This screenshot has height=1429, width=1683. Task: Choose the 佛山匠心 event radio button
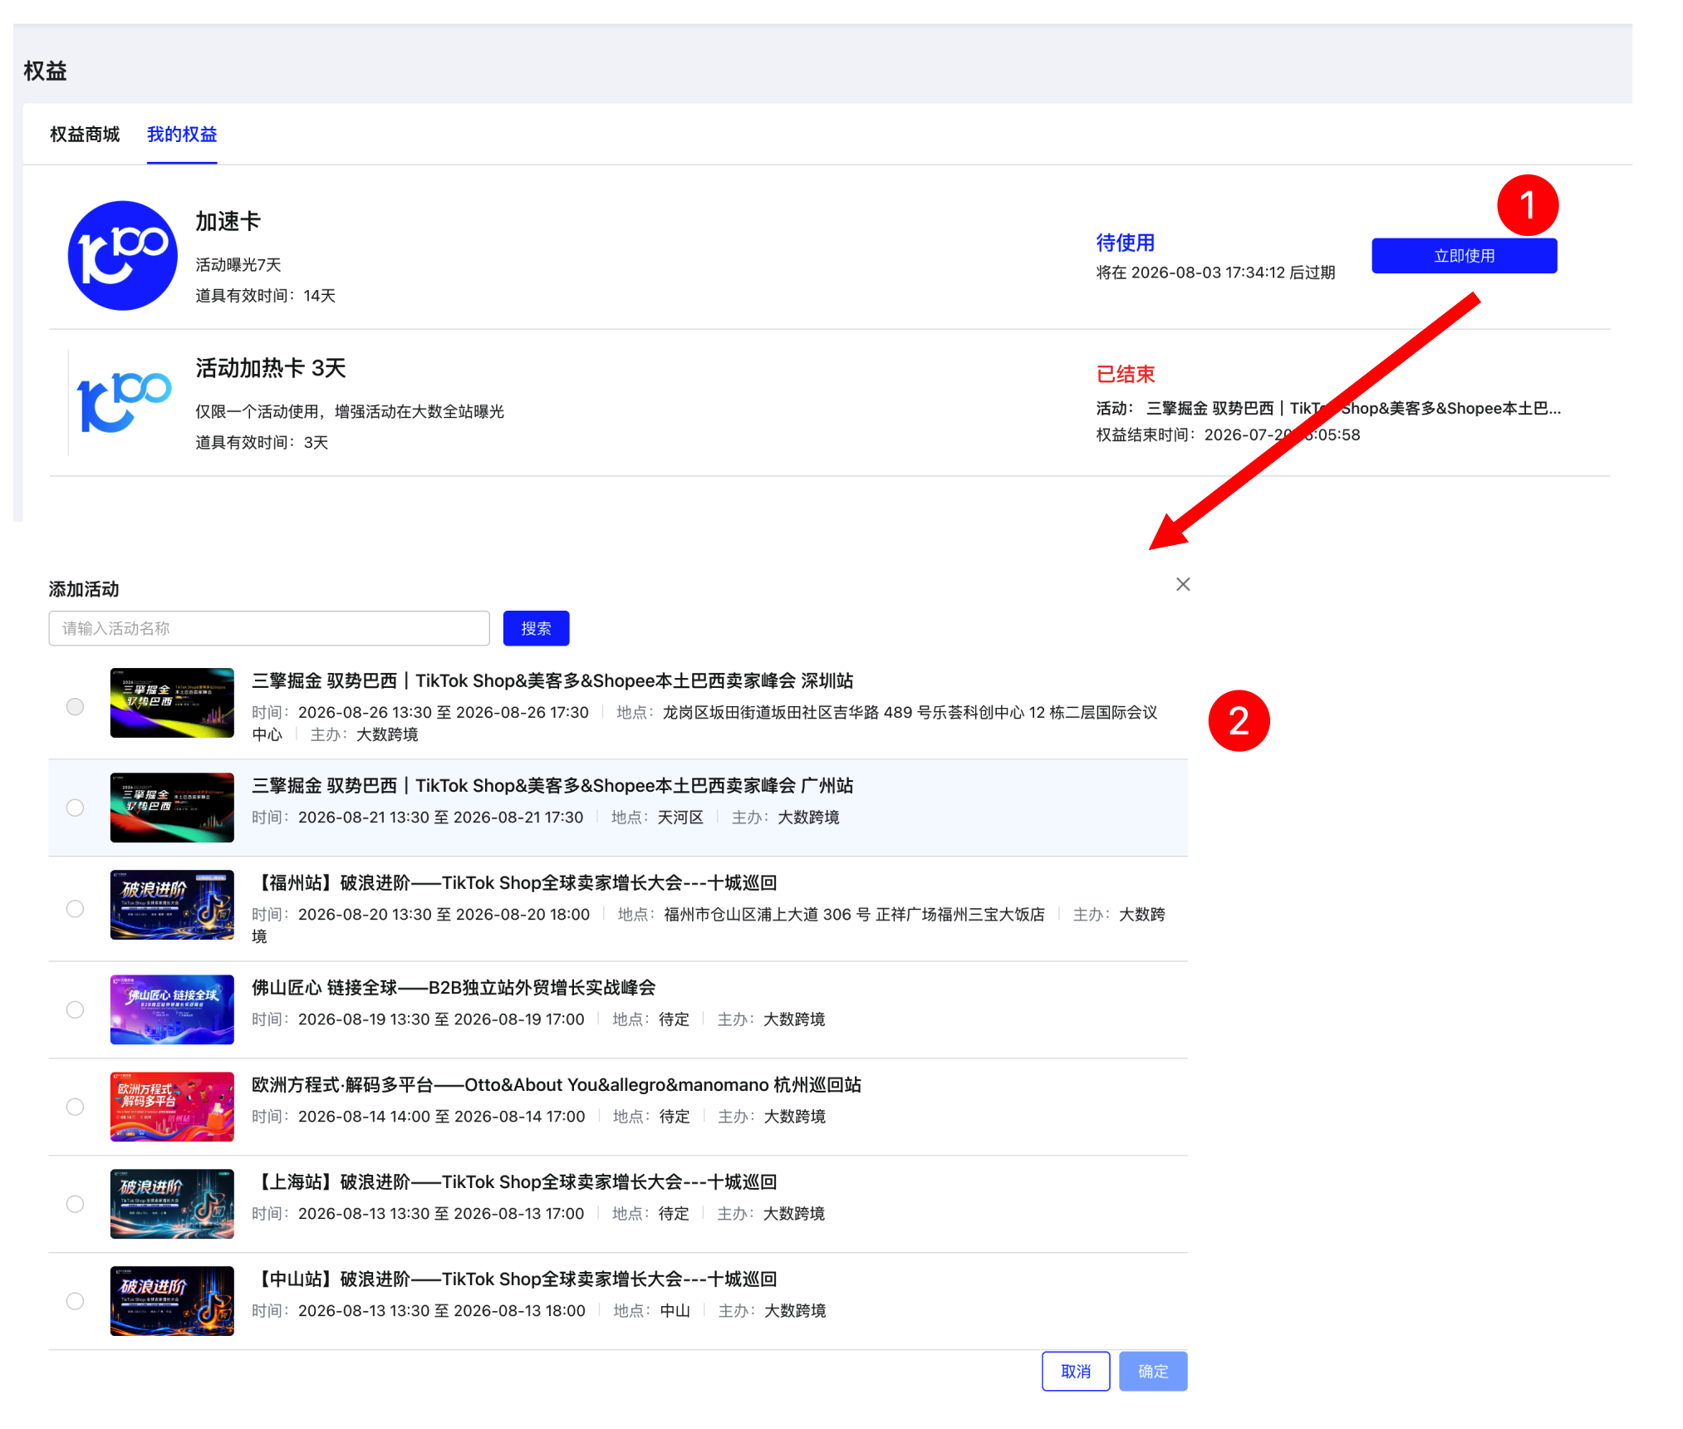point(75,1009)
